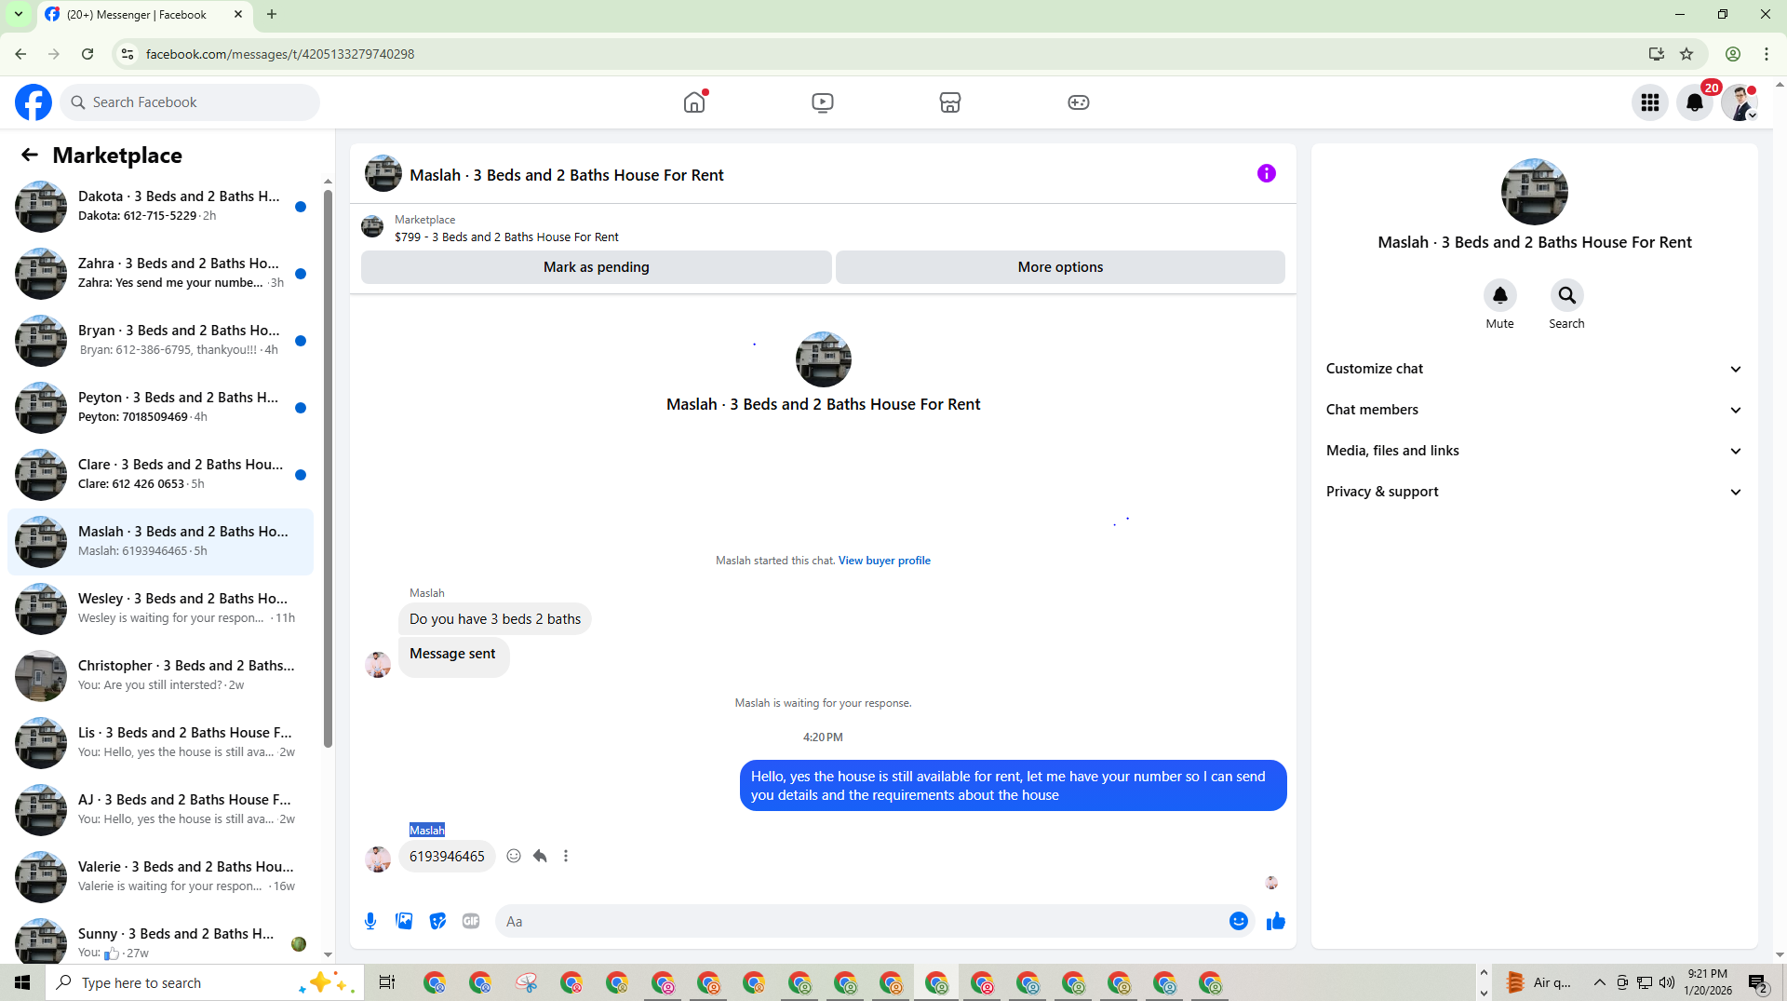Send a thumbs-up like
The height and width of the screenshot is (1001, 1787).
point(1276,921)
